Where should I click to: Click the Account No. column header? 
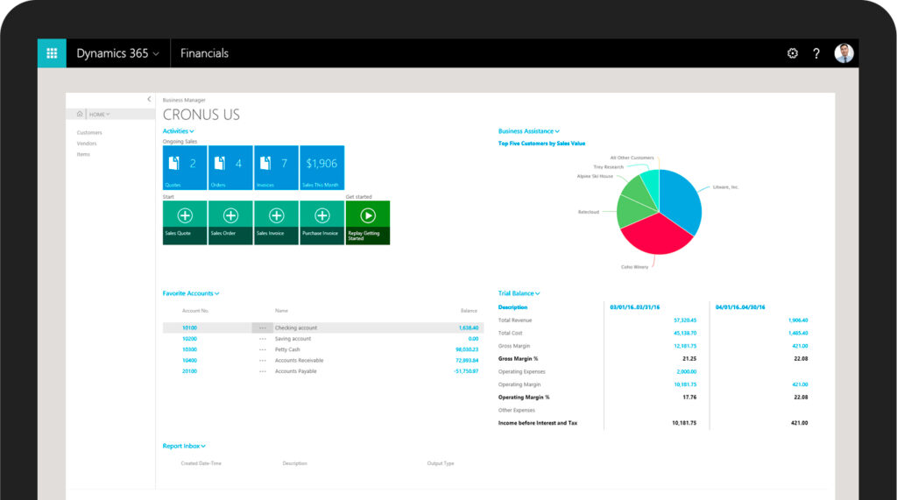point(195,311)
